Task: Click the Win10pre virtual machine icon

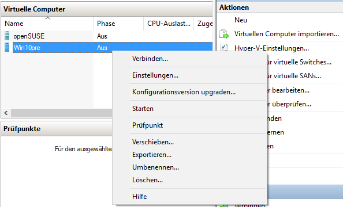Action: pyautogui.click(x=7, y=47)
